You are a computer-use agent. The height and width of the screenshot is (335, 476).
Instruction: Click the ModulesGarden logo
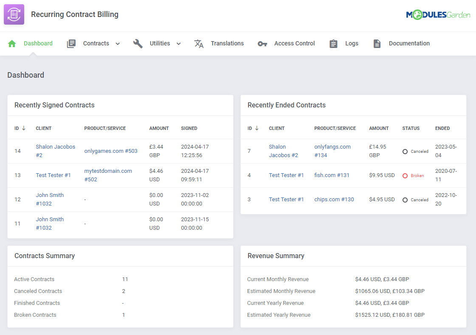tap(438, 14)
